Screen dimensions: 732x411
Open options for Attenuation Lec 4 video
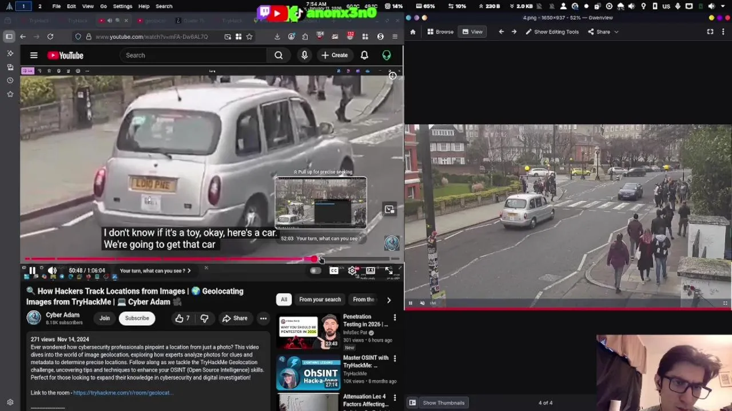pos(395,397)
